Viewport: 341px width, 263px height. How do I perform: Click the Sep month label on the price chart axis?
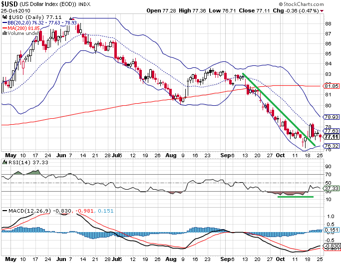point(224,155)
